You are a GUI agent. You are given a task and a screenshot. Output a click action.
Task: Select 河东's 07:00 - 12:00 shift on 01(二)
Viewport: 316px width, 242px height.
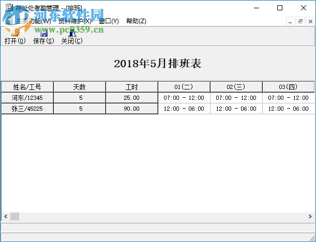pos(184,98)
